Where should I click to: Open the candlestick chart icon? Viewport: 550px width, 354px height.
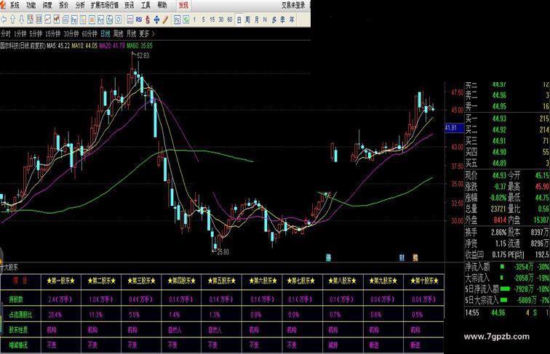[57, 20]
